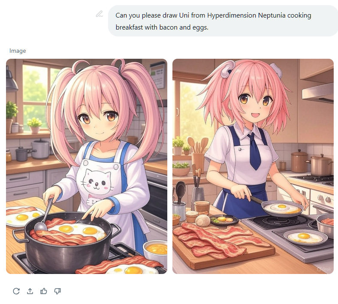This screenshot has height=304, width=338.
Task: Click the "Image" label above the pictures
Action: (18, 51)
